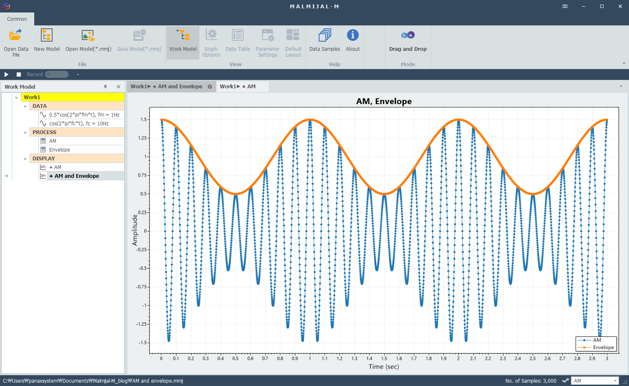
Task: Click the ribbon display options icon in title bar
Action: pos(565,6)
